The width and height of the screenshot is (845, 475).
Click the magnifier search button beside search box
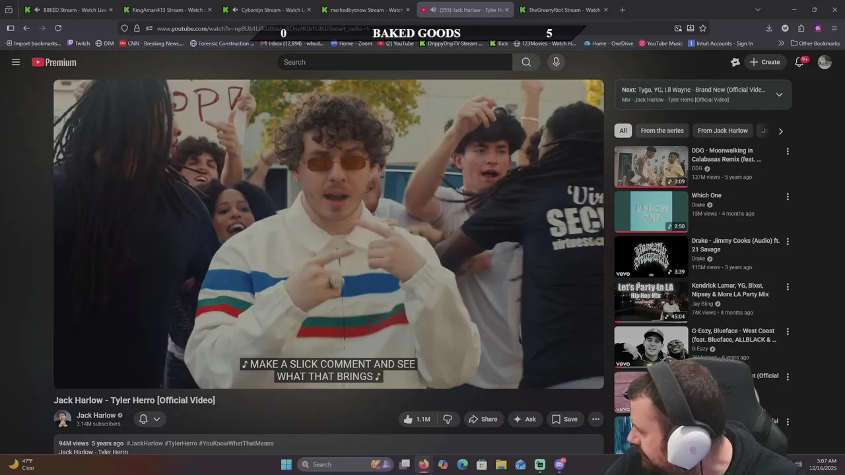(x=526, y=62)
